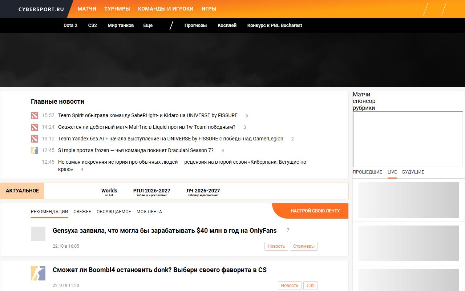465x291 pixels.
Task: Open Сможет ли Boombl4 остановить donk article
Action: point(159,270)
